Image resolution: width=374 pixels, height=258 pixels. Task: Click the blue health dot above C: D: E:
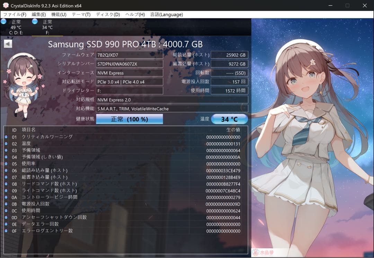3,22
